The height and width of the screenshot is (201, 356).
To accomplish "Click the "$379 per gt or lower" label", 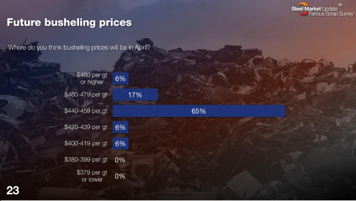I will point(92,176).
